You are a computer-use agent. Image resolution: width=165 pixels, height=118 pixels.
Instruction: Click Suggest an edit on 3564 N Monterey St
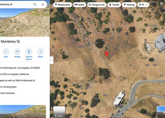(x=17, y=80)
